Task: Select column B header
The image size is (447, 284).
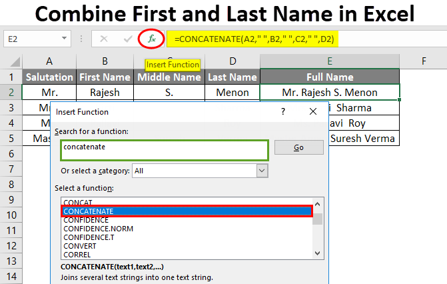Action: (x=105, y=61)
